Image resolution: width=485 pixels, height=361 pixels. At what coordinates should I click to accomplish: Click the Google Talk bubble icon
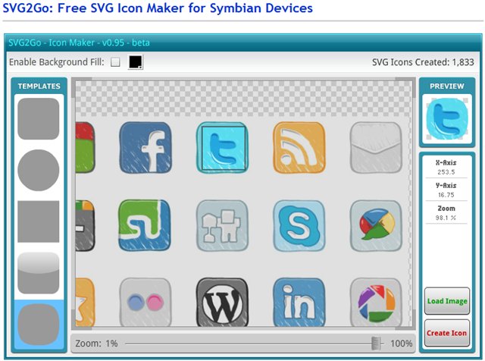[x=376, y=225]
